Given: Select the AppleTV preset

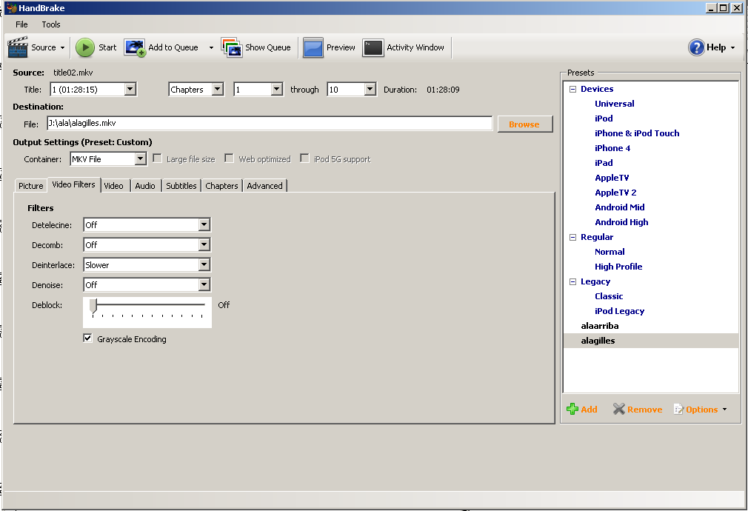Looking at the screenshot, I should pos(612,178).
